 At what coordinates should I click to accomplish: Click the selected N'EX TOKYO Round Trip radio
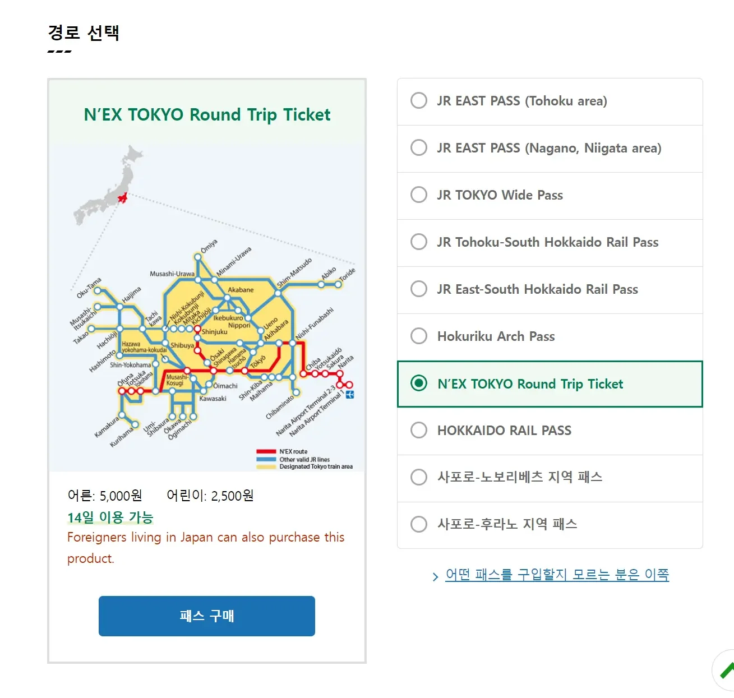[419, 383]
